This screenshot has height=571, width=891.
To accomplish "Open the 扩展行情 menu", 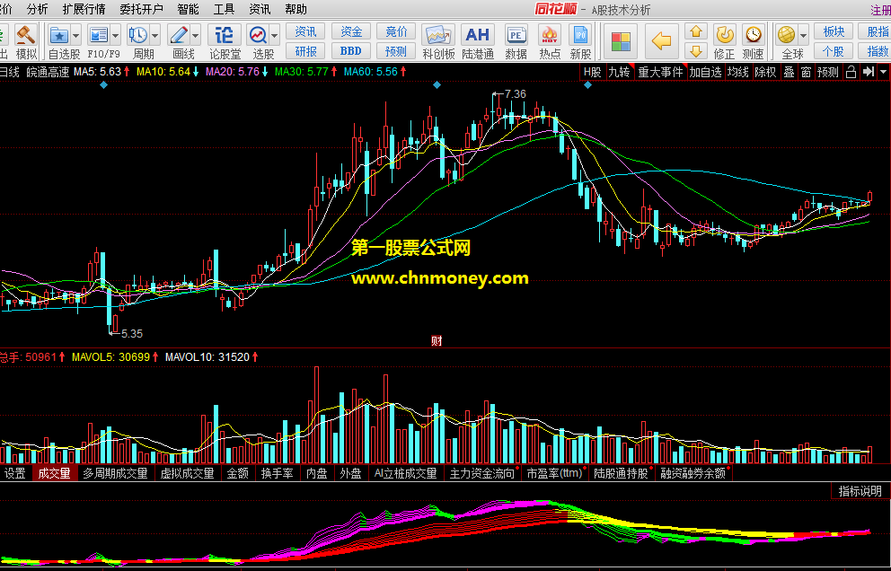I will [84, 10].
